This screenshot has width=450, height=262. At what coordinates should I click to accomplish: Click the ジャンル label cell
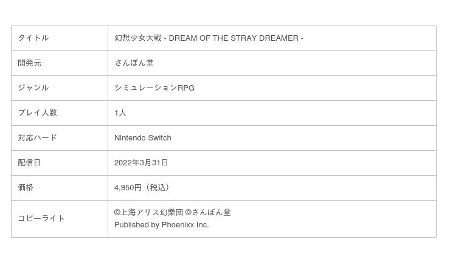pyautogui.click(x=60, y=88)
